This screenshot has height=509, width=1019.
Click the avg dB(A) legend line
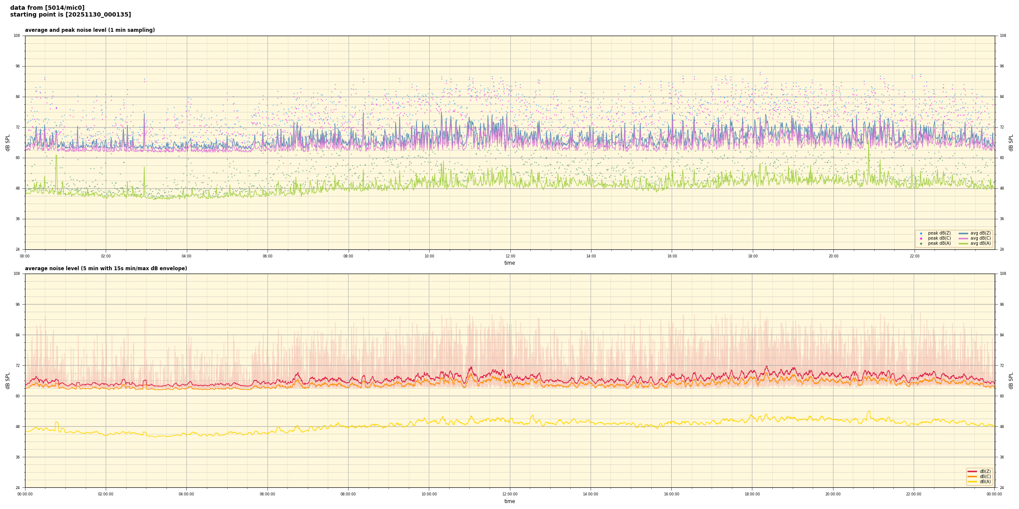coord(963,243)
